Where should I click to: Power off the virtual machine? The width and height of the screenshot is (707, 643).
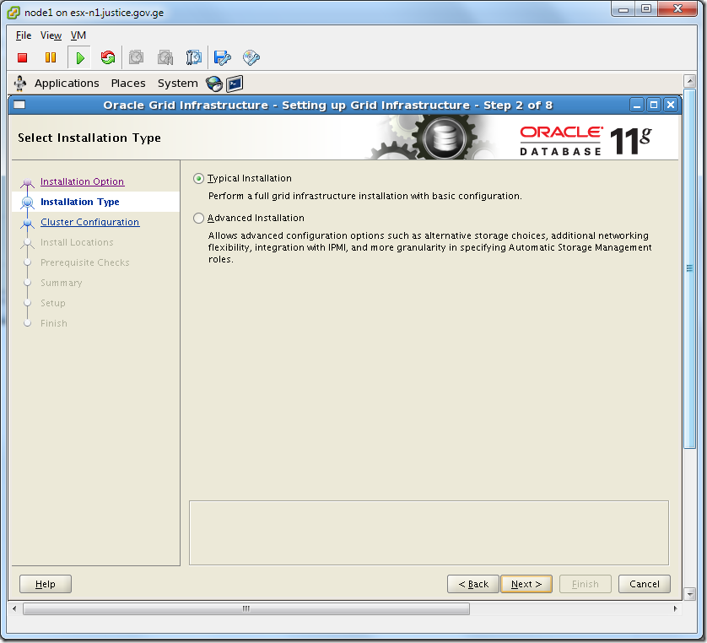point(24,57)
